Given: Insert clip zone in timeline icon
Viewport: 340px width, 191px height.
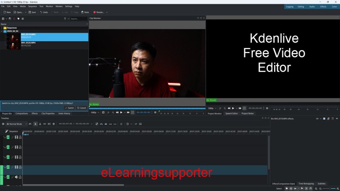Looking at the screenshot, I should 101,124.
